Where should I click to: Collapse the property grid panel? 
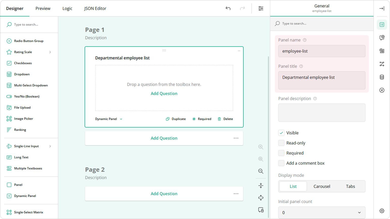coord(382,8)
